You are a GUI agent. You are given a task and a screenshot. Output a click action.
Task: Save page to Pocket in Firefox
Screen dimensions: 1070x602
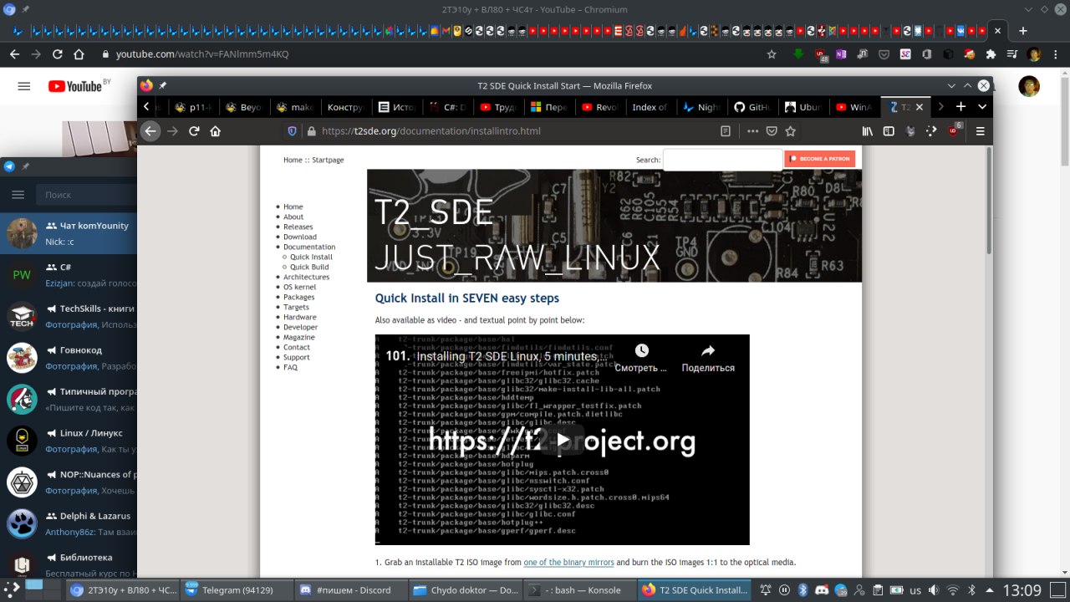pos(772,131)
